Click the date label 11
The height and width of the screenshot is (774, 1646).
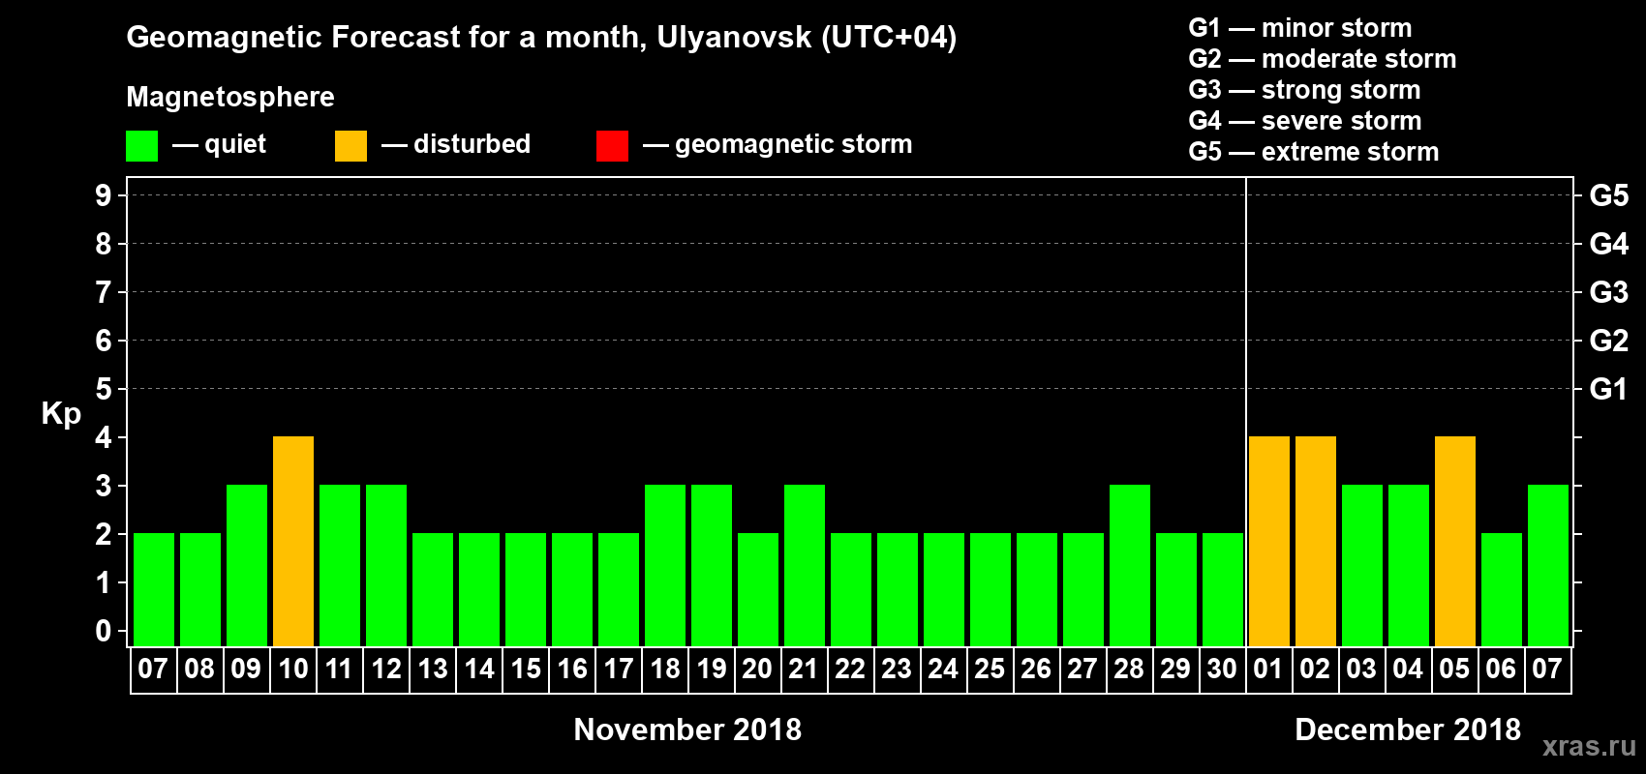coord(339,669)
